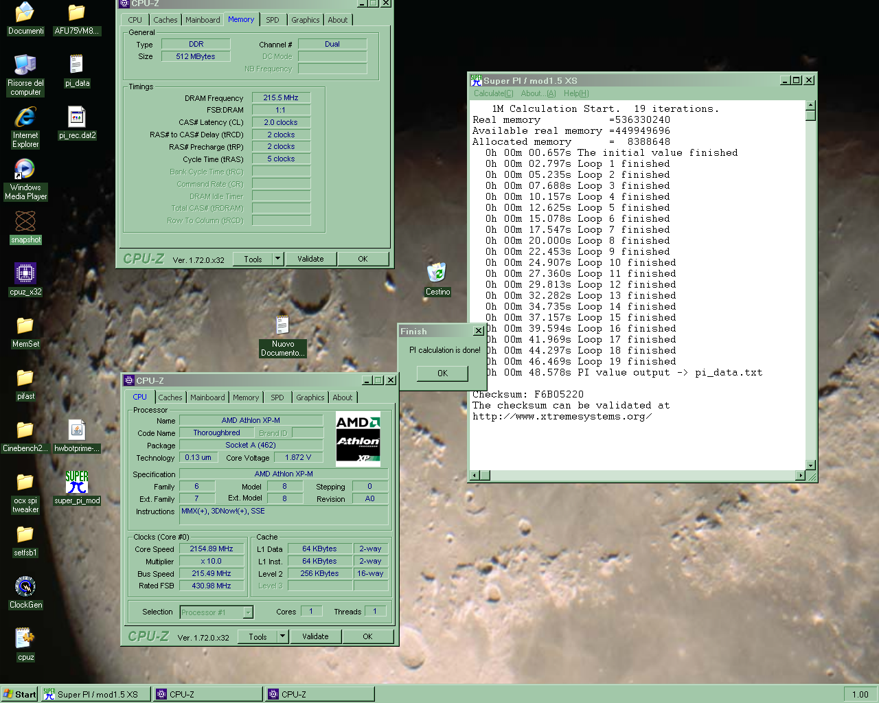Click the Checksum: F6B05220 line
This screenshot has height=703, width=879.
tap(528, 394)
